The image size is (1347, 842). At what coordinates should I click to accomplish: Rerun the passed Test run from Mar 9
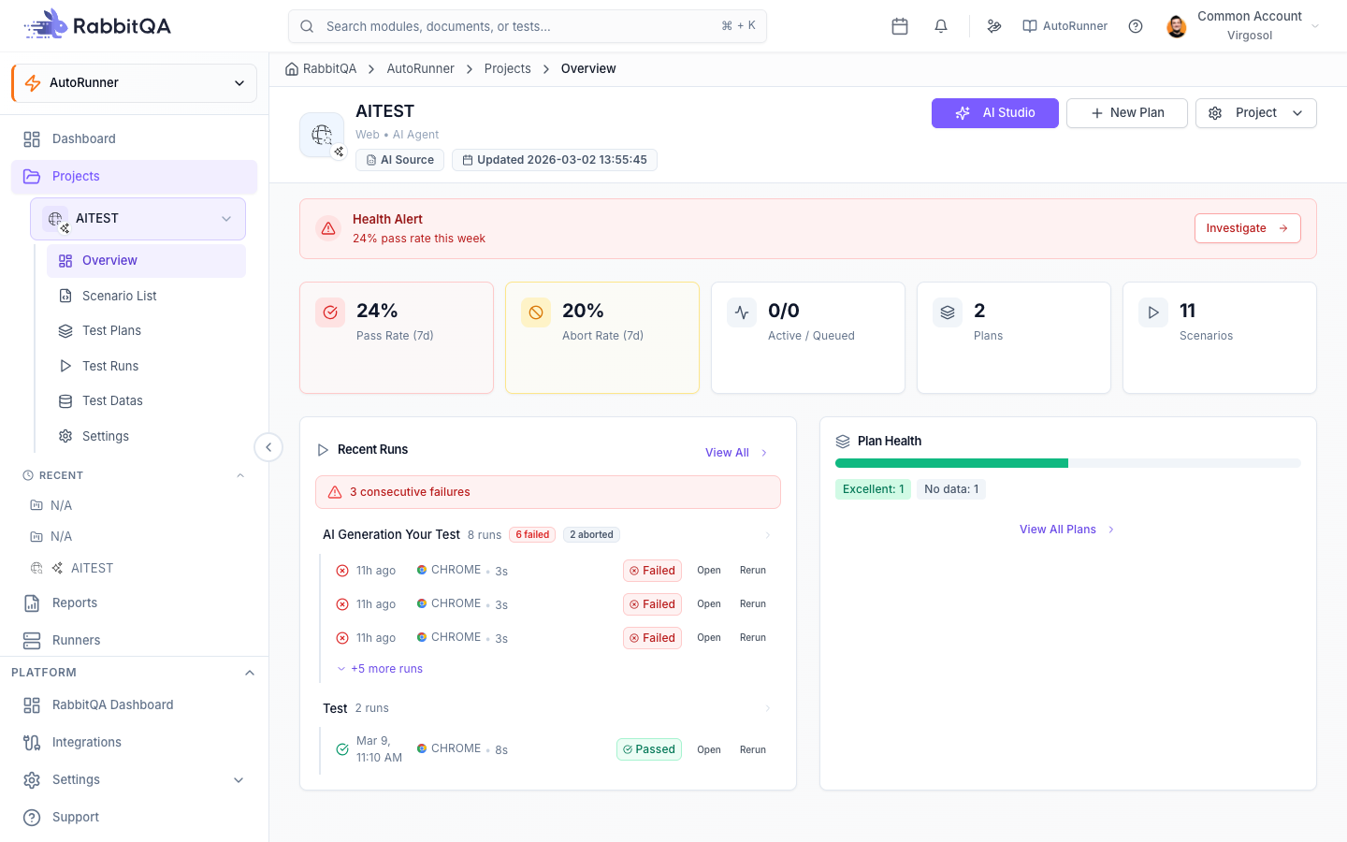click(x=753, y=750)
